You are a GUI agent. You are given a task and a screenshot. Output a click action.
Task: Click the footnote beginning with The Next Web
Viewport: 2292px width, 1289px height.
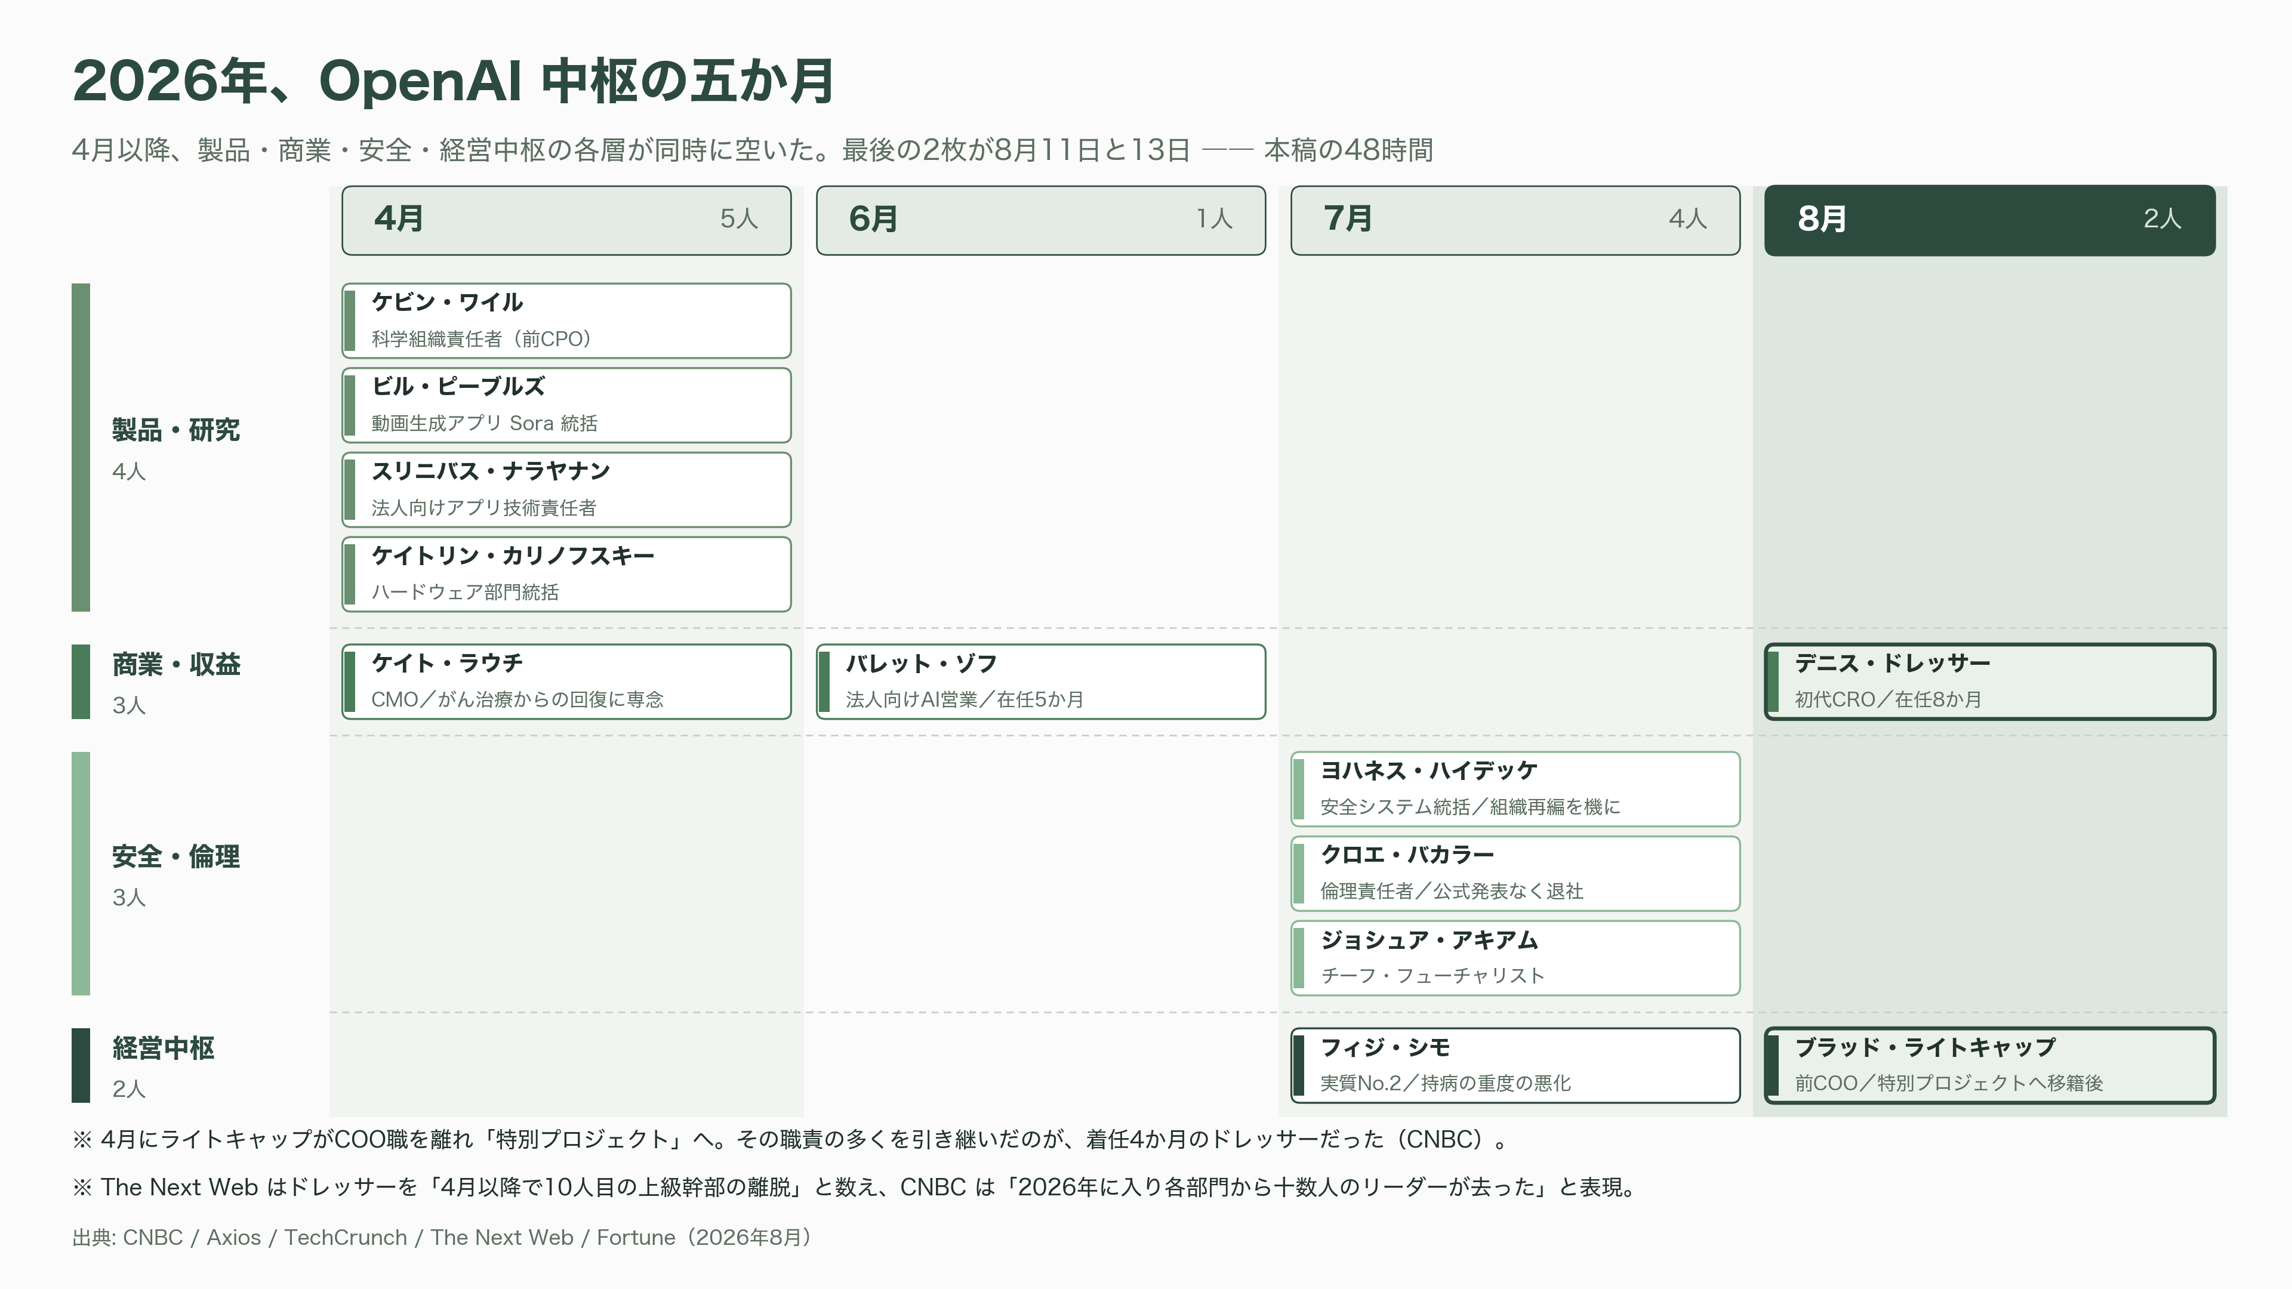[854, 1189]
